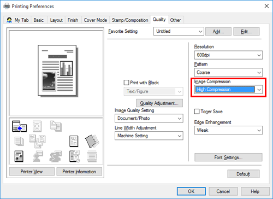Click the page with clock icon
The width and height of the screenshot is (273, 199).
74,156
